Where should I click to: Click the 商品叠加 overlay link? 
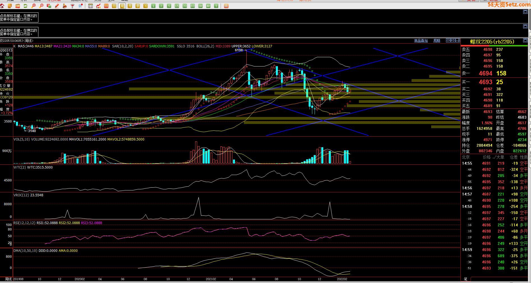(x=421, y=41)
